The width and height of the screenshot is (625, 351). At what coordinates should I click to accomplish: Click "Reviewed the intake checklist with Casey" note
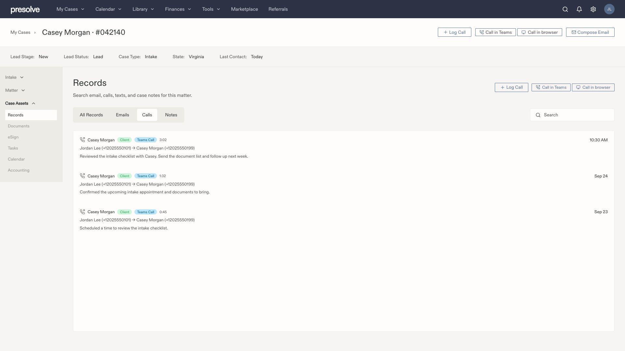(164, 156)
